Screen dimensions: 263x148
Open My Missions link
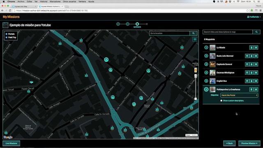click(11, 17)
